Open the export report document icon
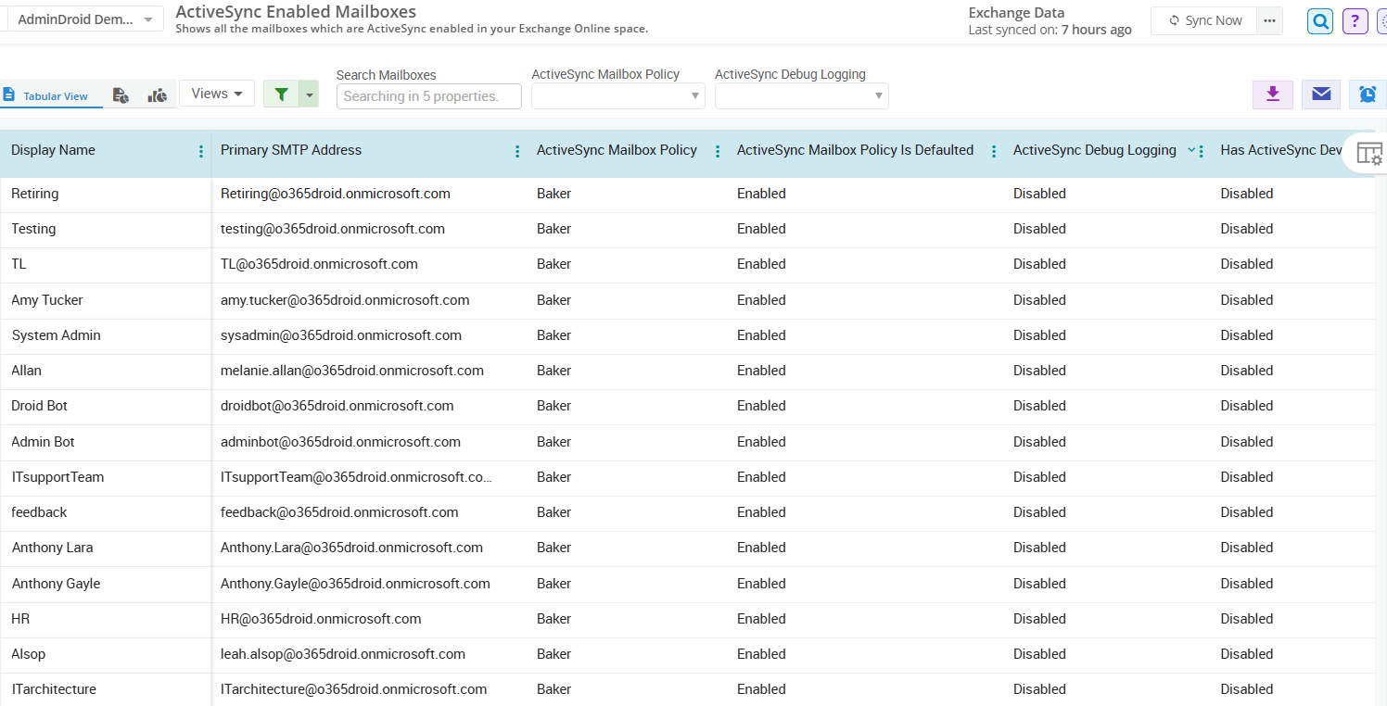This screenshot has width=1387, height=706. [x=121, y=95]
